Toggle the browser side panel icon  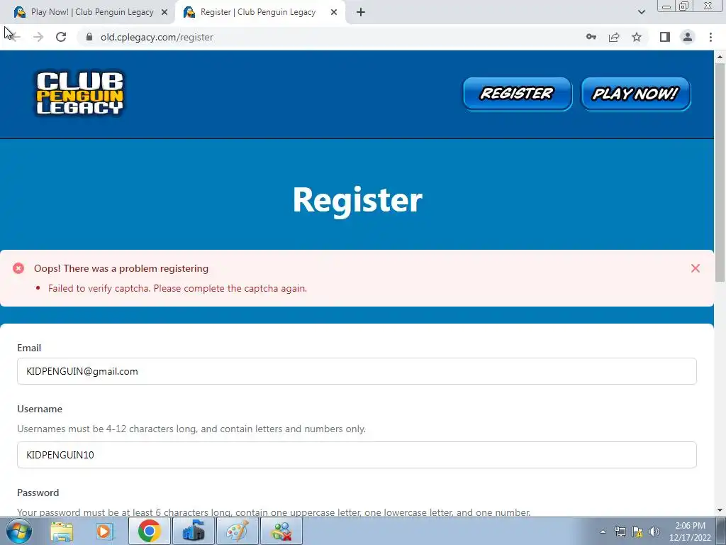665,37
